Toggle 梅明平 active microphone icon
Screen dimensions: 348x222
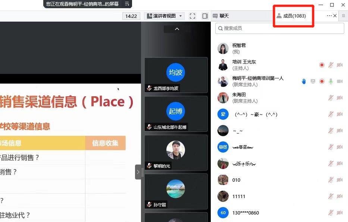pyautogui.click(x=331, y=81)
